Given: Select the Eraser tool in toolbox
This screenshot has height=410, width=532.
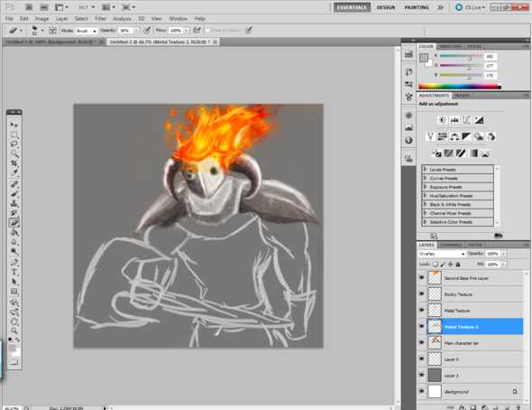Looking at the screenshot, I should pyautogui.click(x=14, y=222).
